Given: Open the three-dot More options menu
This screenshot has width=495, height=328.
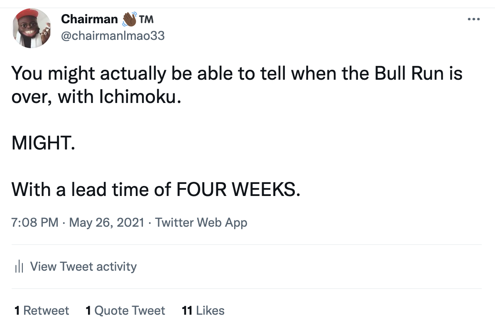Looking at the screenshot, I should pyautogui.click(x=473, y=19).
